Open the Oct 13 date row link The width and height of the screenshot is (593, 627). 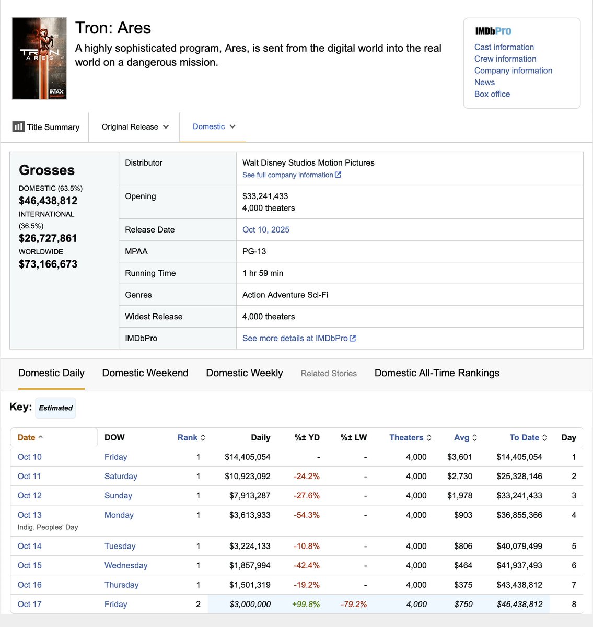30,515
